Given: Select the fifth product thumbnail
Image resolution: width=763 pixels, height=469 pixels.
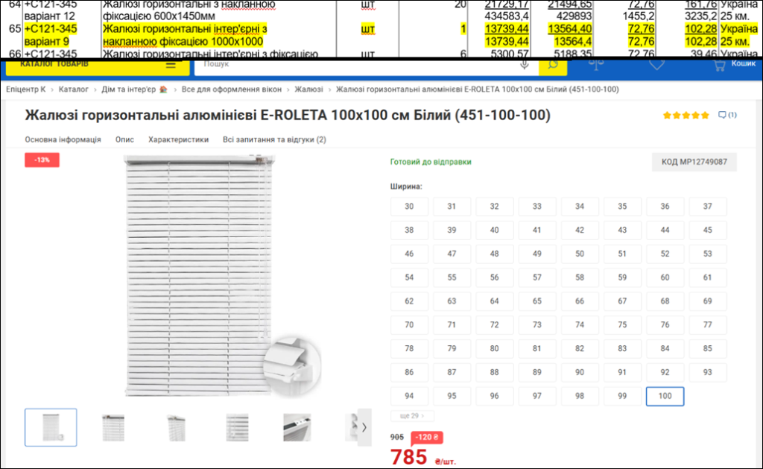Looking at the screenshot, I should coord(297,427).
